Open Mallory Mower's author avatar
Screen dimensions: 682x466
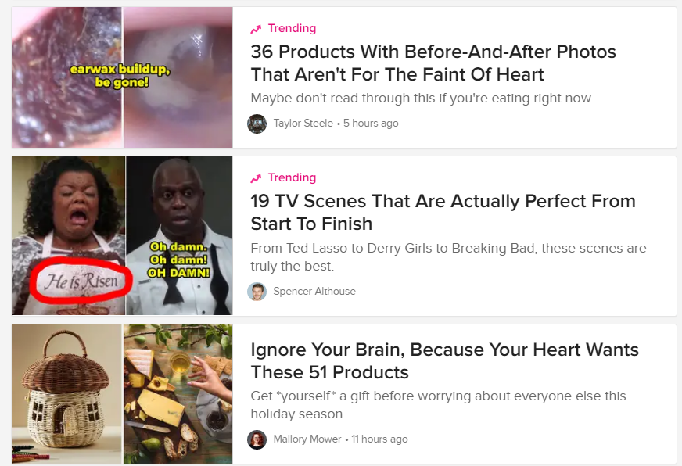(257, 439)
